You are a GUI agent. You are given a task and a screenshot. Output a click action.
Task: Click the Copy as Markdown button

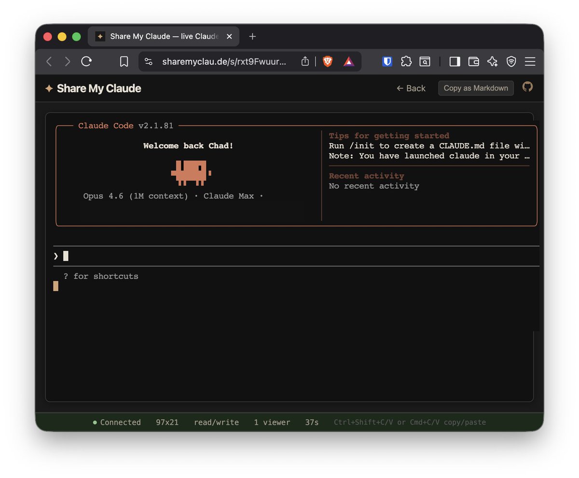pyautogui.click(x=476, y=88)
